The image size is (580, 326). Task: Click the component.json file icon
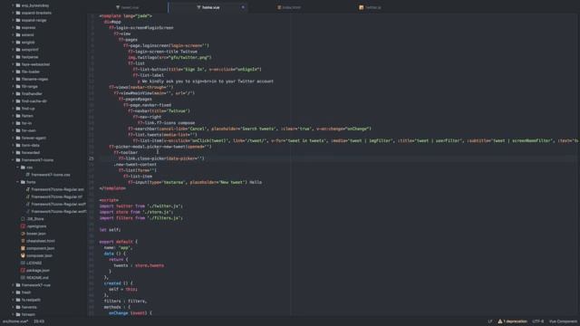[23, 248]
